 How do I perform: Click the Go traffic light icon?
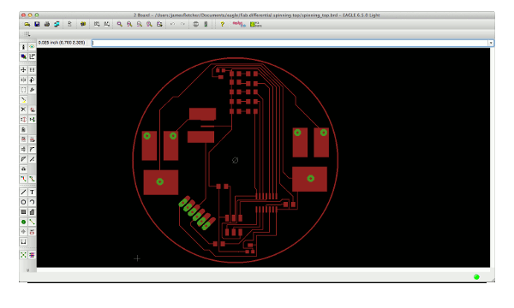206,24
